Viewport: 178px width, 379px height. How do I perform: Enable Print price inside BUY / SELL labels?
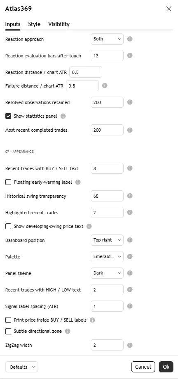(x=8, y=320)
